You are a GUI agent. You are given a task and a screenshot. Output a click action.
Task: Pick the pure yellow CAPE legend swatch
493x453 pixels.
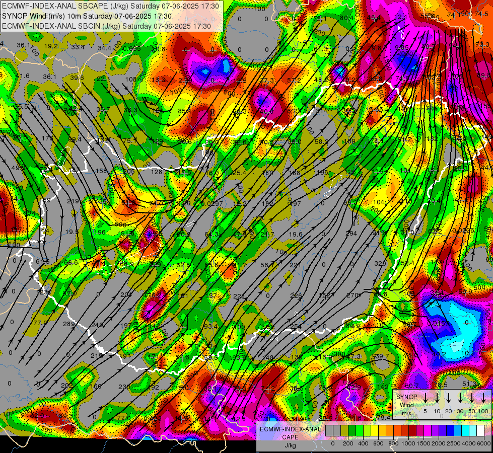coord(375,431)
